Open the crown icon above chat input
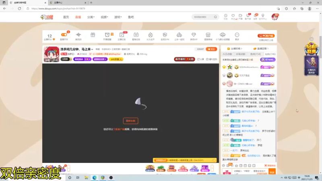322x181 pixels. [237, 165]
